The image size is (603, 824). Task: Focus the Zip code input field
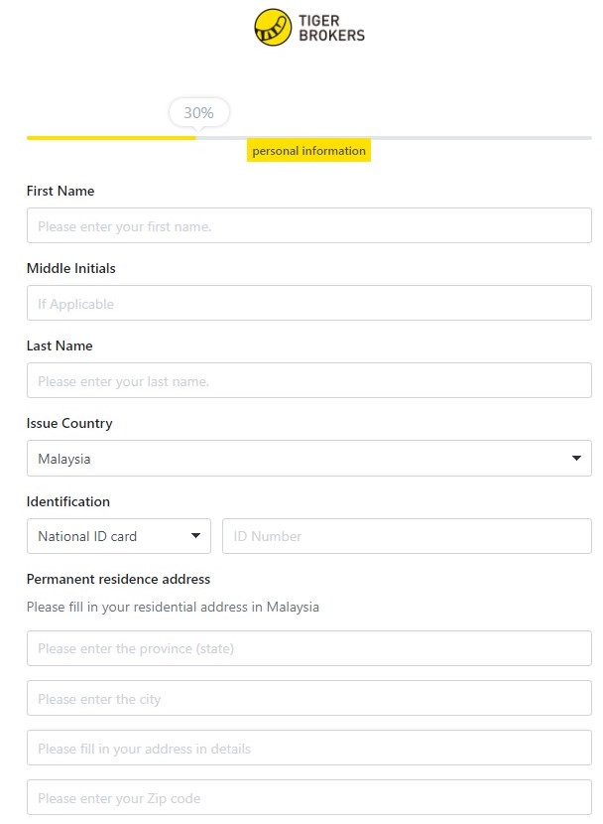[x=309, y=797]
